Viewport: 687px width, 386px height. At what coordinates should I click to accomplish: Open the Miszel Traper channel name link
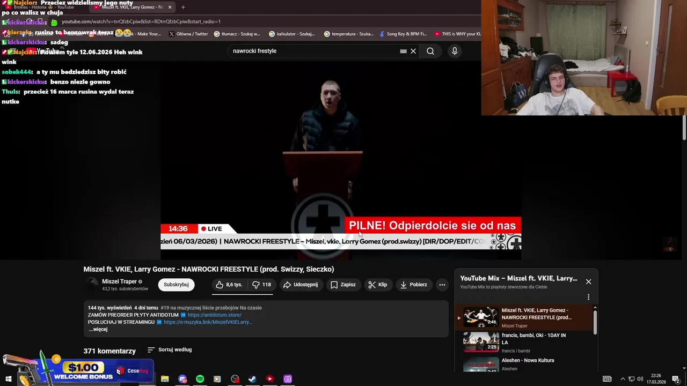119,281
